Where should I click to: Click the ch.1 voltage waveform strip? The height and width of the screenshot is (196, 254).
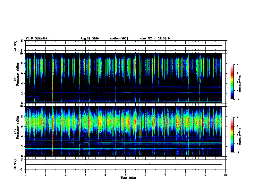pyautogui.click(x=125, y=45)
